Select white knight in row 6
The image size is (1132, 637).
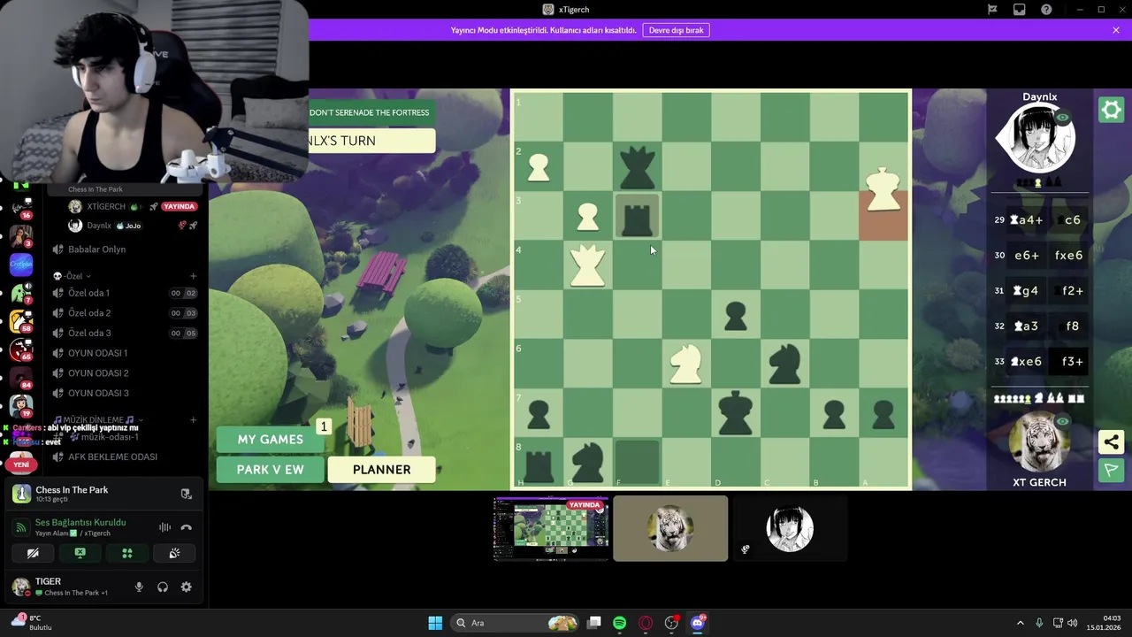686,364
